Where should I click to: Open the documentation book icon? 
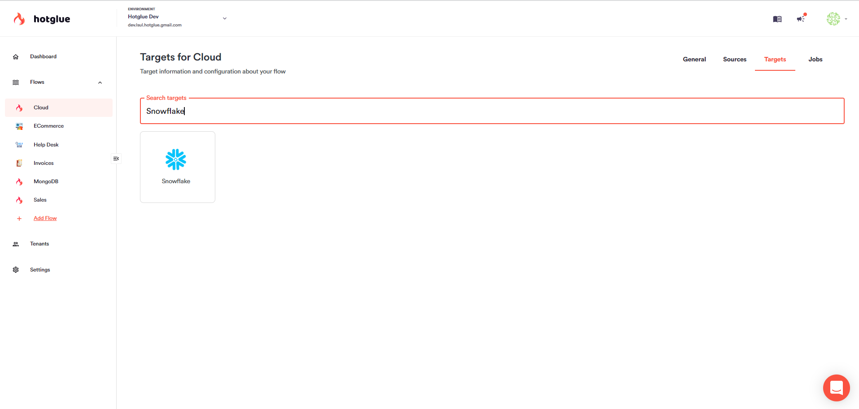click(777, 19)
